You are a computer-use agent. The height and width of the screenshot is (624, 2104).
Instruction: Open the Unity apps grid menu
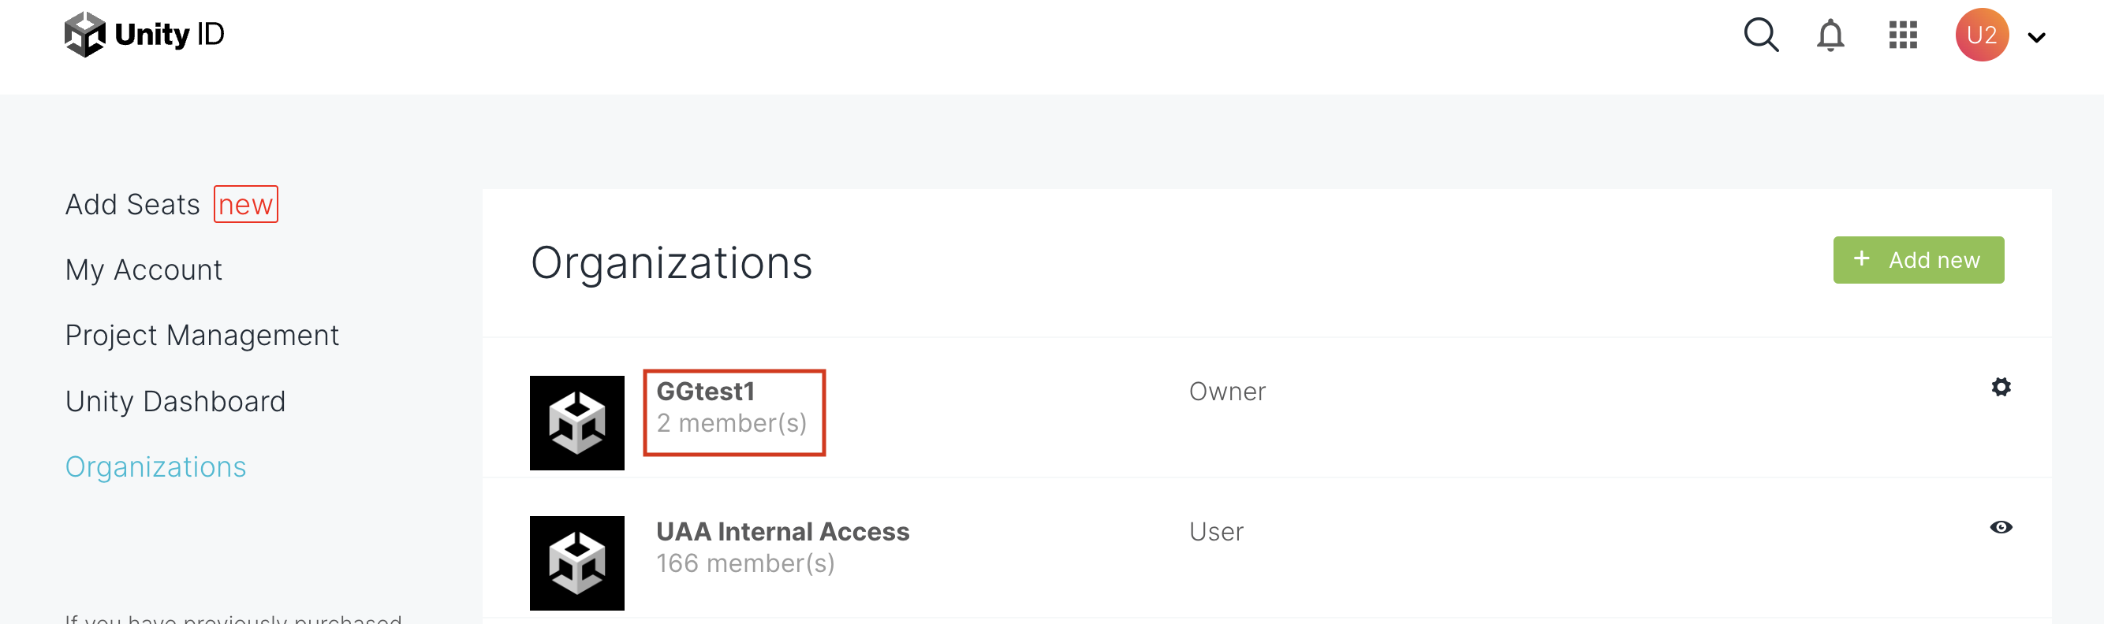[x=1902, y=35]
